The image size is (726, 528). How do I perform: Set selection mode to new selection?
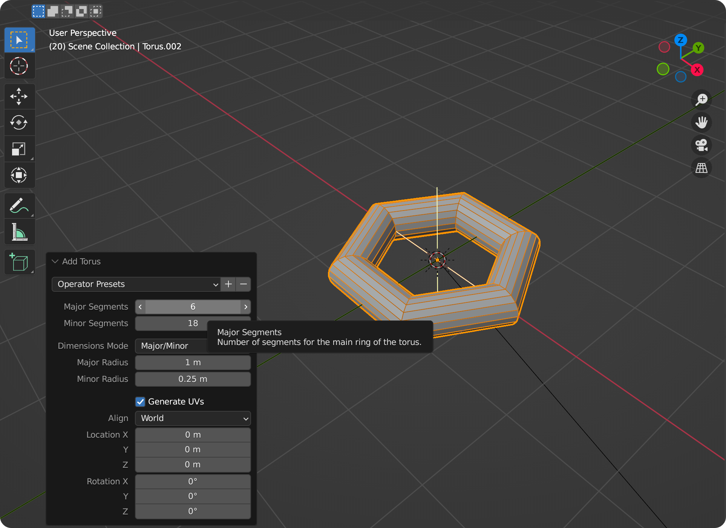(x=38, y=11)
